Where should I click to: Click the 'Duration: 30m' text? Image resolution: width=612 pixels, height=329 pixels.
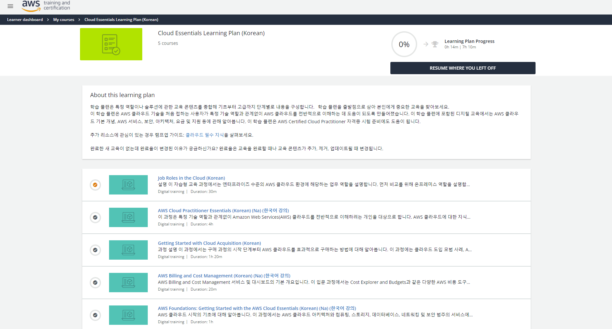coord(204,192)
